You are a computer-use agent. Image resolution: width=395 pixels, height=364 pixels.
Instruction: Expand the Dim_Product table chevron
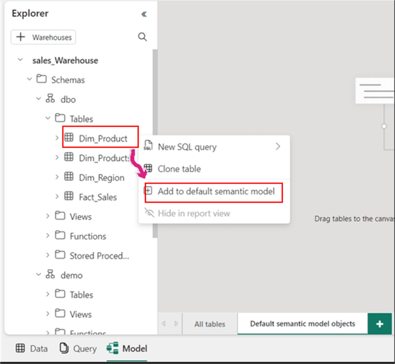57,138
